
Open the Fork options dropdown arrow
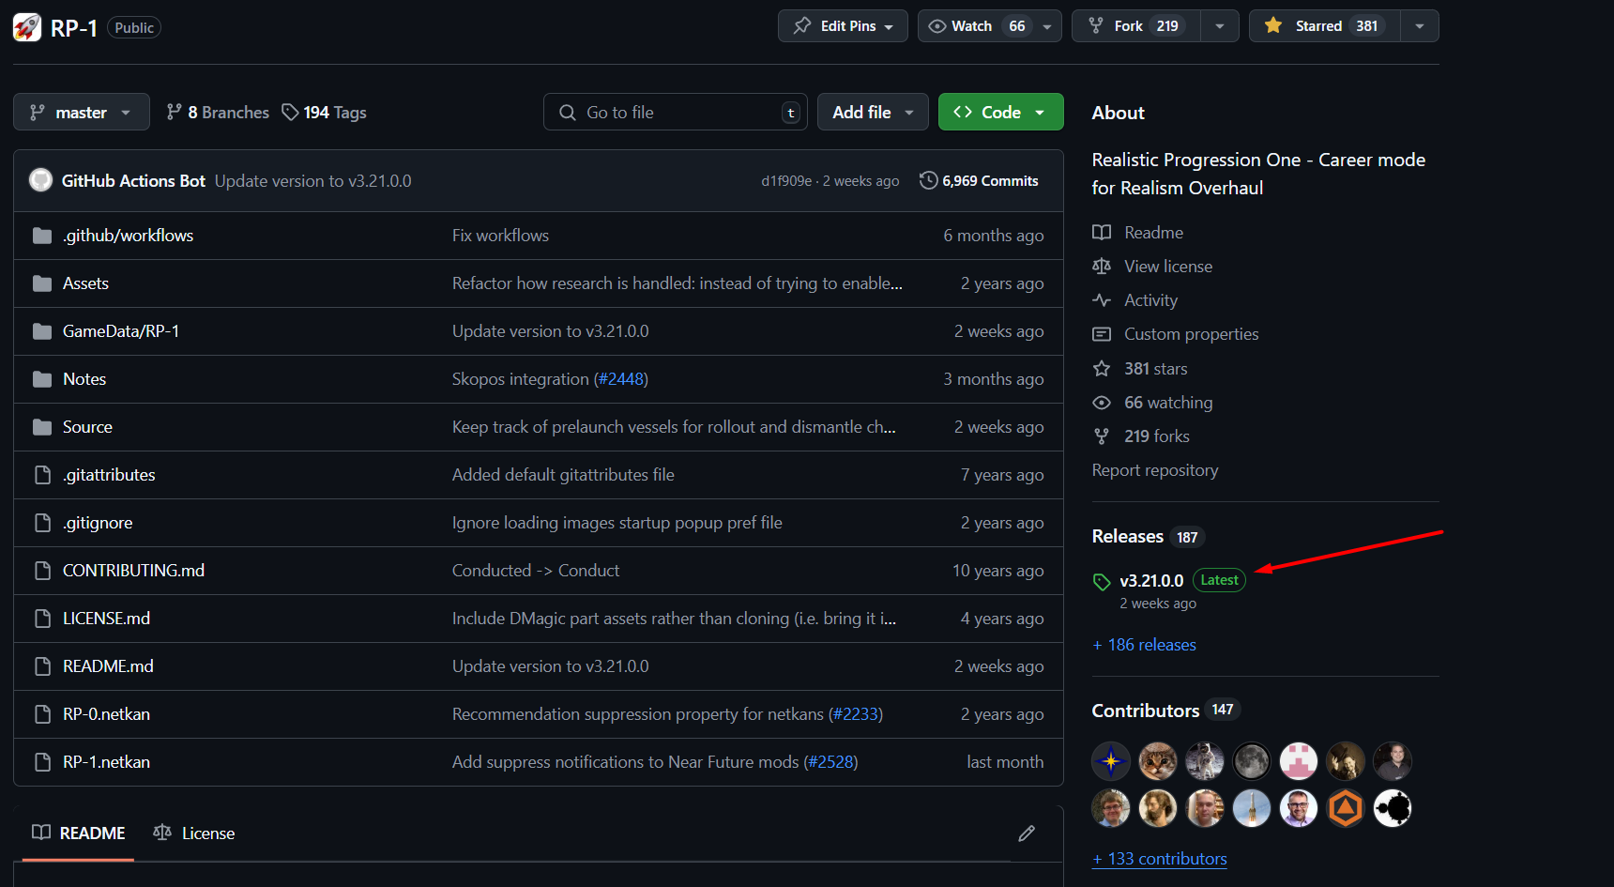point(1220,26)
